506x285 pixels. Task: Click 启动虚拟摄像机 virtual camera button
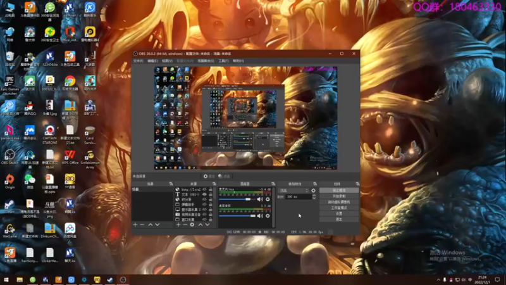point(339,202)
